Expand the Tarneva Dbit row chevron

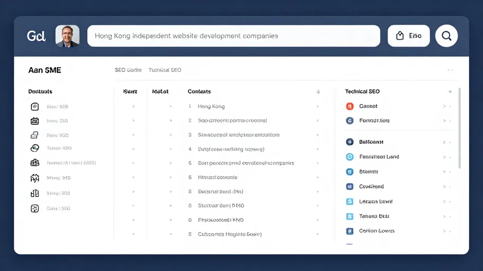444,216
